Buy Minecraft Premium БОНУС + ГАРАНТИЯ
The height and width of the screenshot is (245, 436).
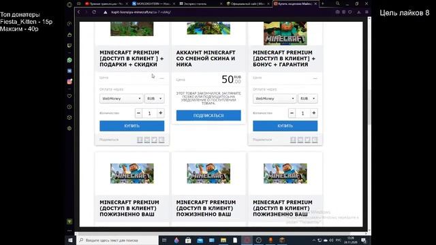point(285,126)
